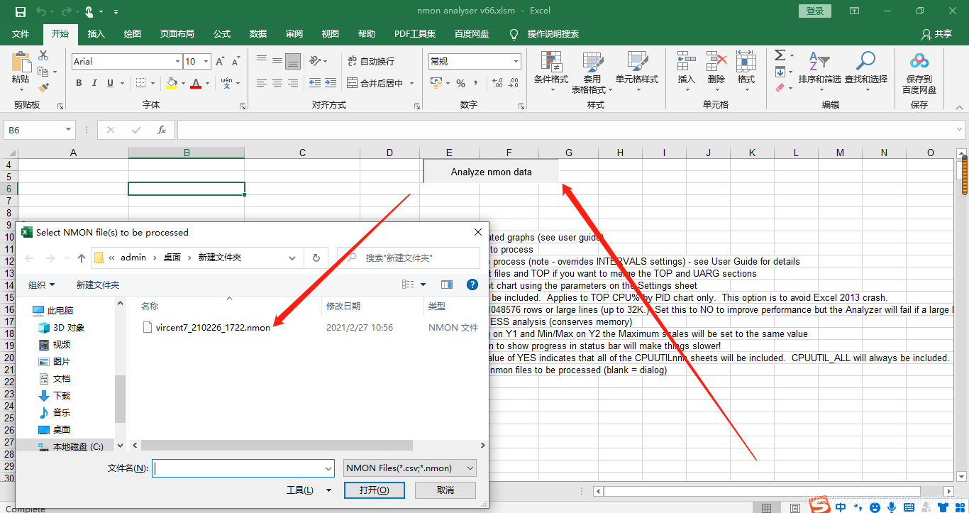Click the Undo arrow in title bar

click(x=40, y=11)
